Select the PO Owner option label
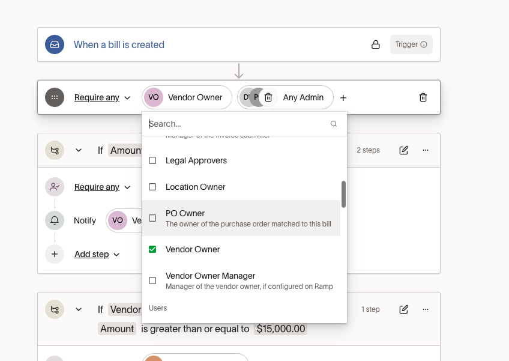The height and width of the screenshot is (361, 509). [185, 213]
